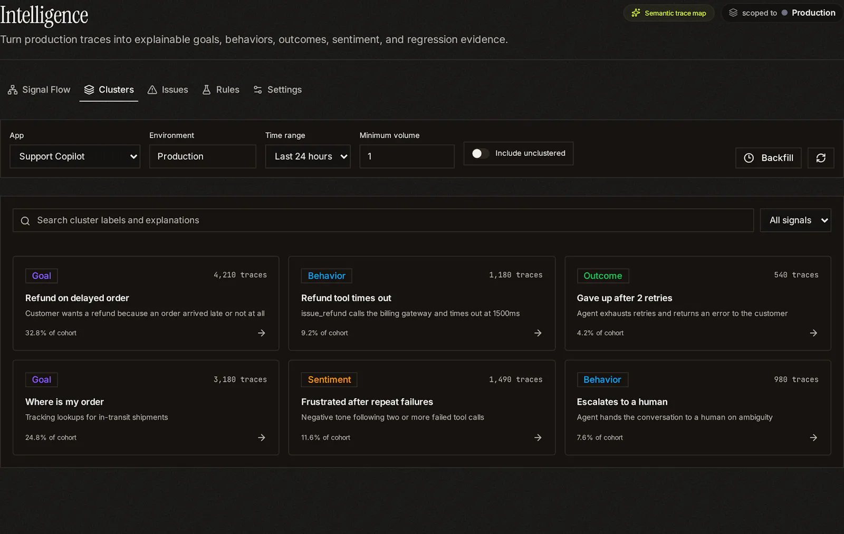The image size is (844, 534).
Task: Click the Rules flask icon
Action: tap(207, 90)
